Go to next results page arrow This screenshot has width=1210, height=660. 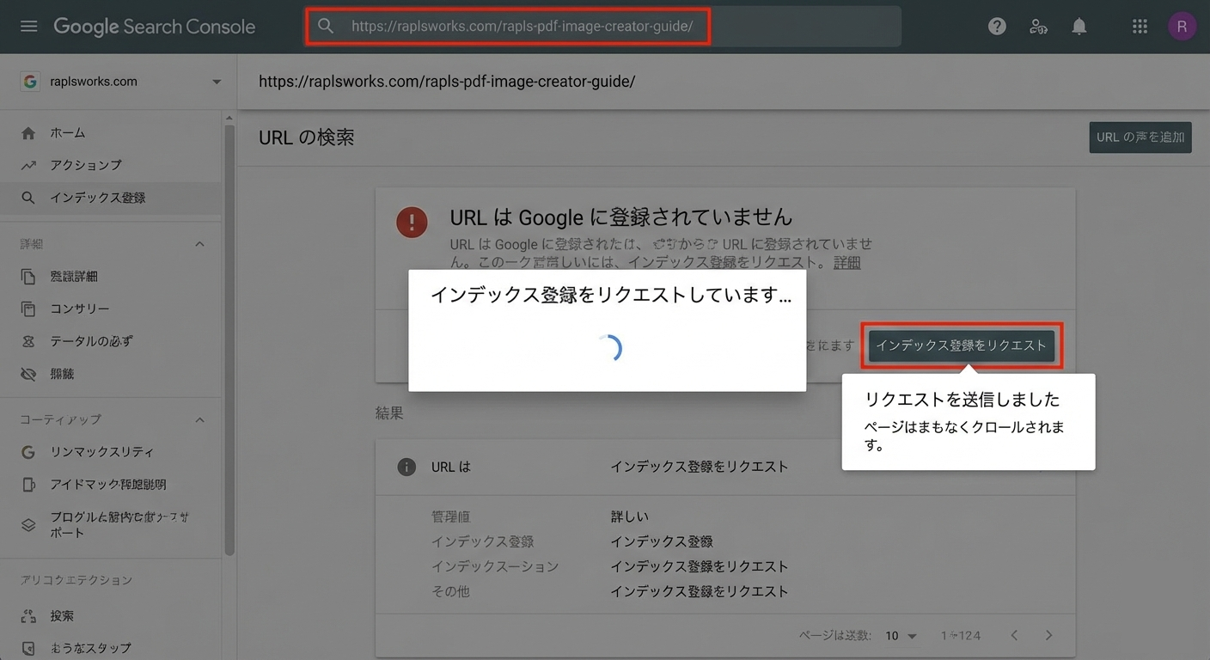(1048, 636)
